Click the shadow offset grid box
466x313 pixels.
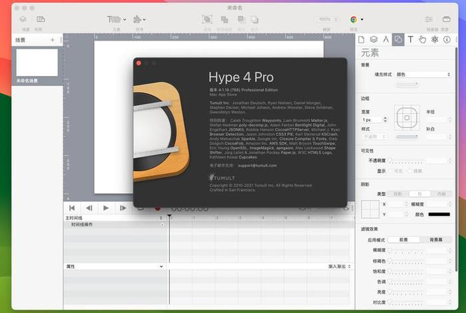click(370, 209)
